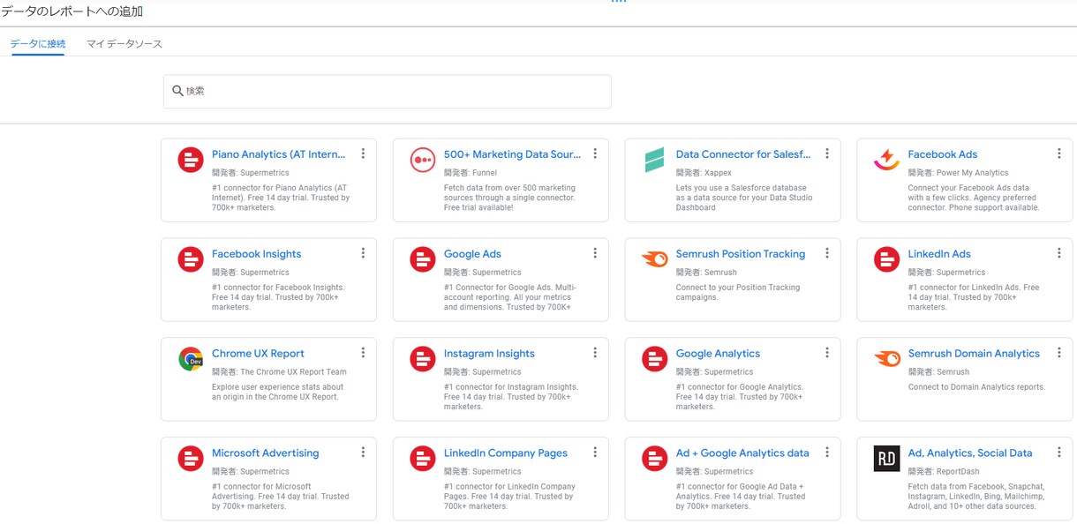
Task: Choose the Ad, Analytics, Social Data title
Action: click(970, 453)
